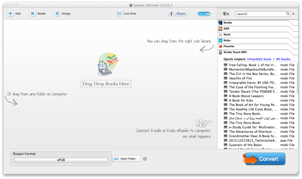Viewport: 302px width, 179px height.
Task: Select 'A Book About Lawyers' book
Action: [x=259, y=96]
